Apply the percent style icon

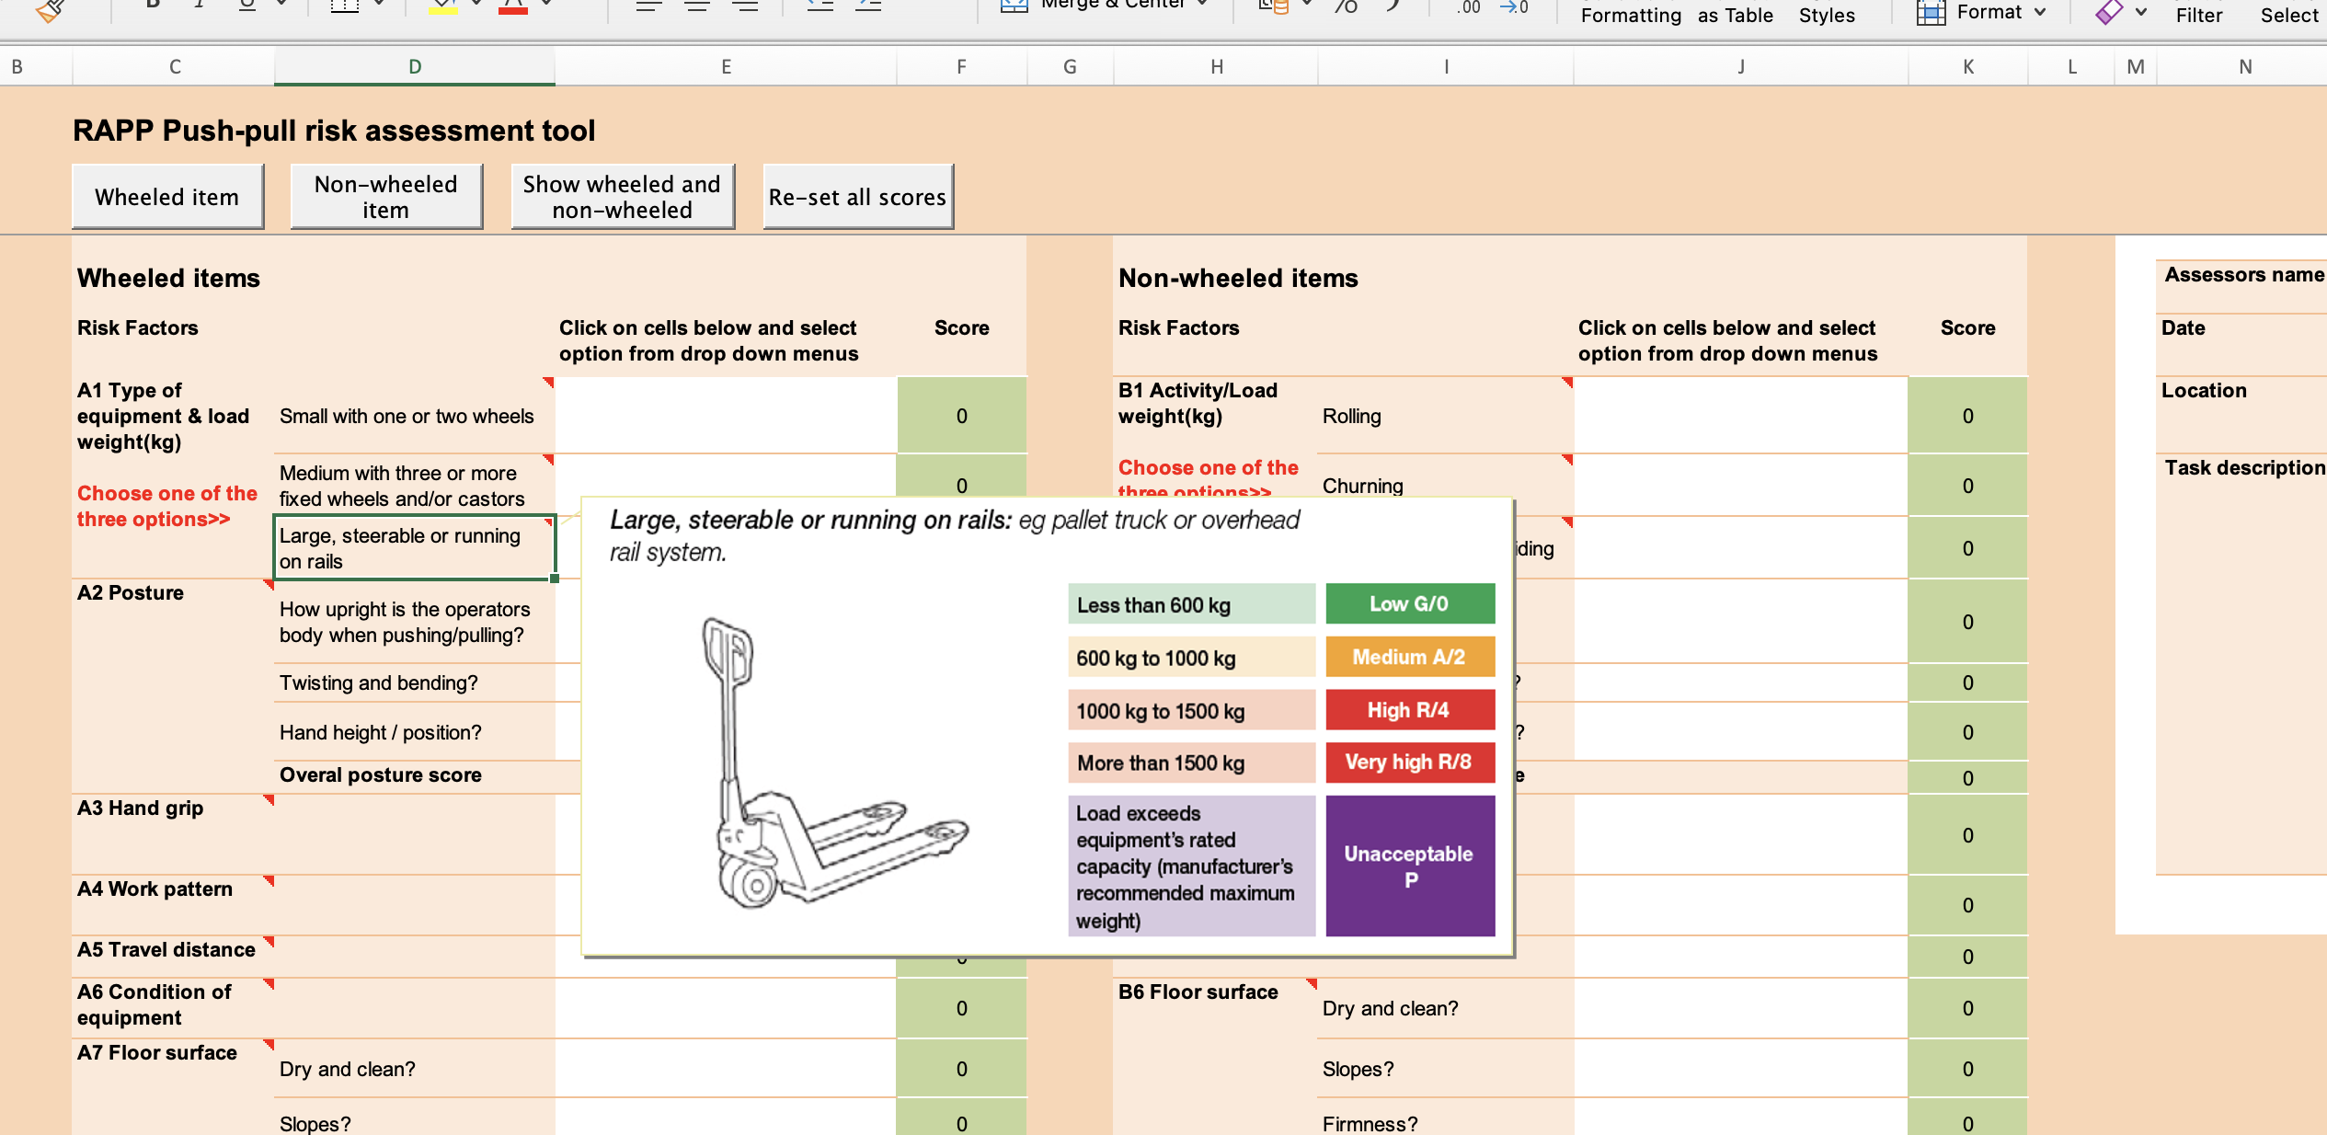pos(1346,6)
